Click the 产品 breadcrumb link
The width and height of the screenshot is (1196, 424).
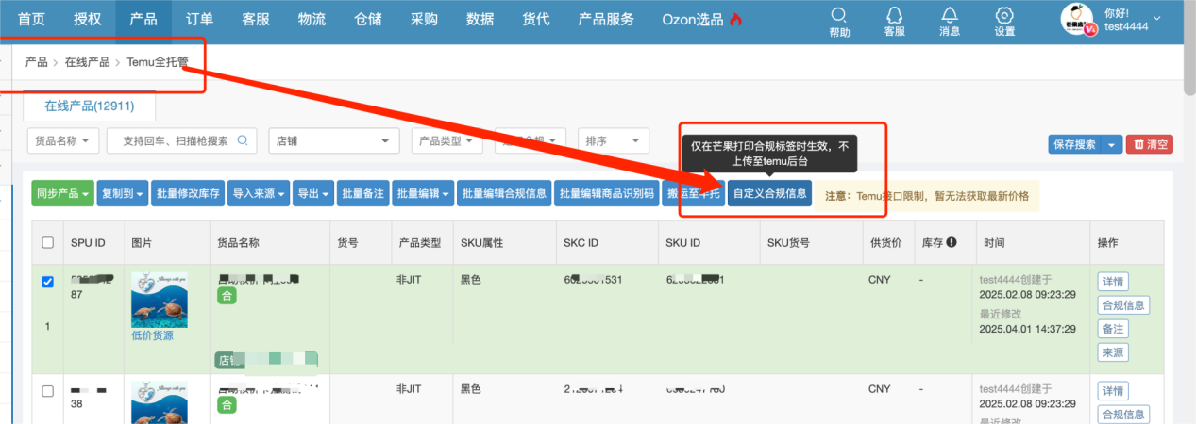[37, 62]
